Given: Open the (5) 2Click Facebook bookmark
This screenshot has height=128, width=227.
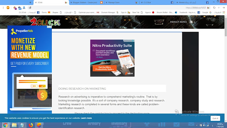Looking at the screenshot, I should click(29, 12).
